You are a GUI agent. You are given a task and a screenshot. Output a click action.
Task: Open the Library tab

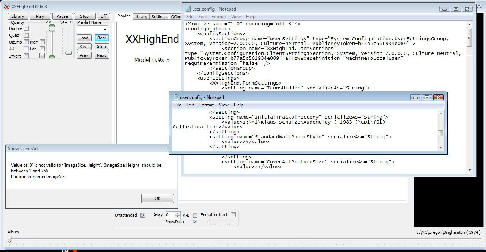click(140, 17)
